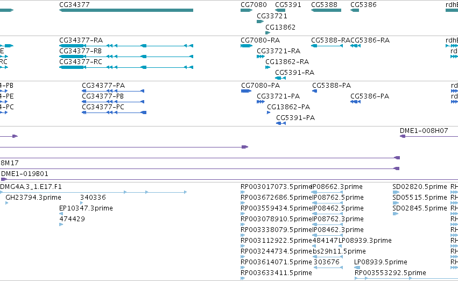Click the CG5388 gene bar
458x281 pixels.
coord(326,10)
